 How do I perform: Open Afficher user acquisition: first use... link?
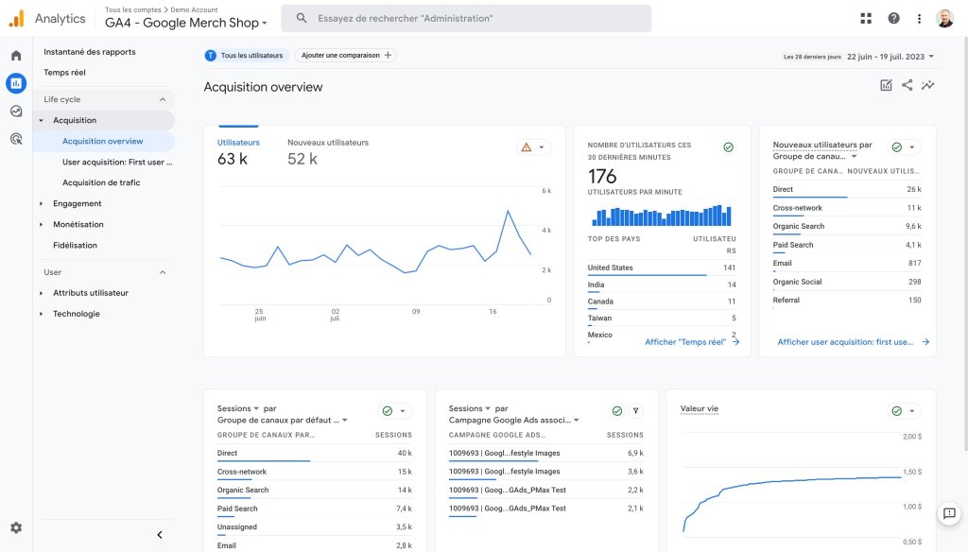854,342
